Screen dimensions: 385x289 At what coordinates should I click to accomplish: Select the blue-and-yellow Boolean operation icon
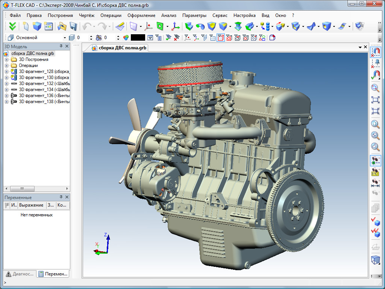click(x=211, y=26)
